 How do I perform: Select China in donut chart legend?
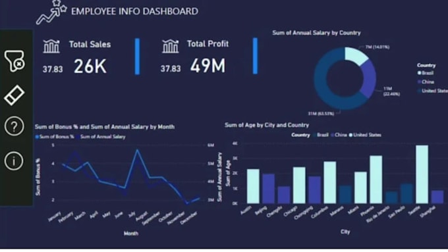pos(426,82)
